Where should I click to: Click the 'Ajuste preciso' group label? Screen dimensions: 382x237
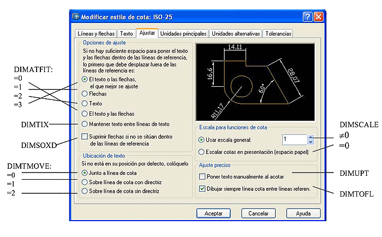[x=214, y=165]
